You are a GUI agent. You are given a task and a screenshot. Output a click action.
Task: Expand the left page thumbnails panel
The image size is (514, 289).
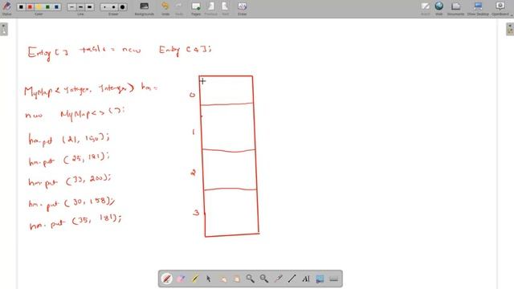4,29
